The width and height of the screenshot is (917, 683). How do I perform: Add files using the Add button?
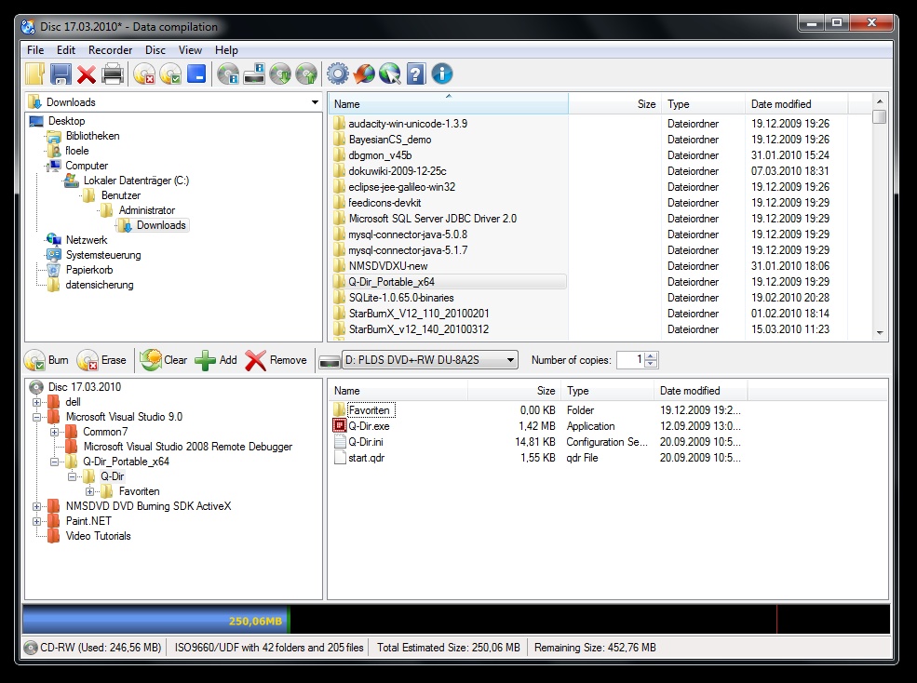pos(215,359)
